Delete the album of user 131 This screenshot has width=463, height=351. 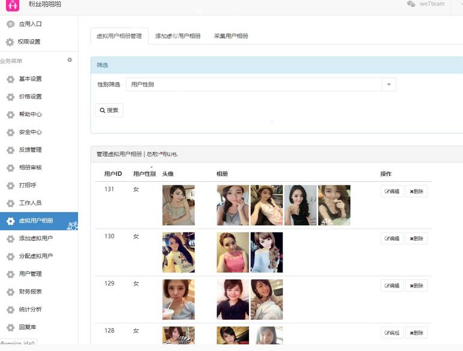pos(416,191)
